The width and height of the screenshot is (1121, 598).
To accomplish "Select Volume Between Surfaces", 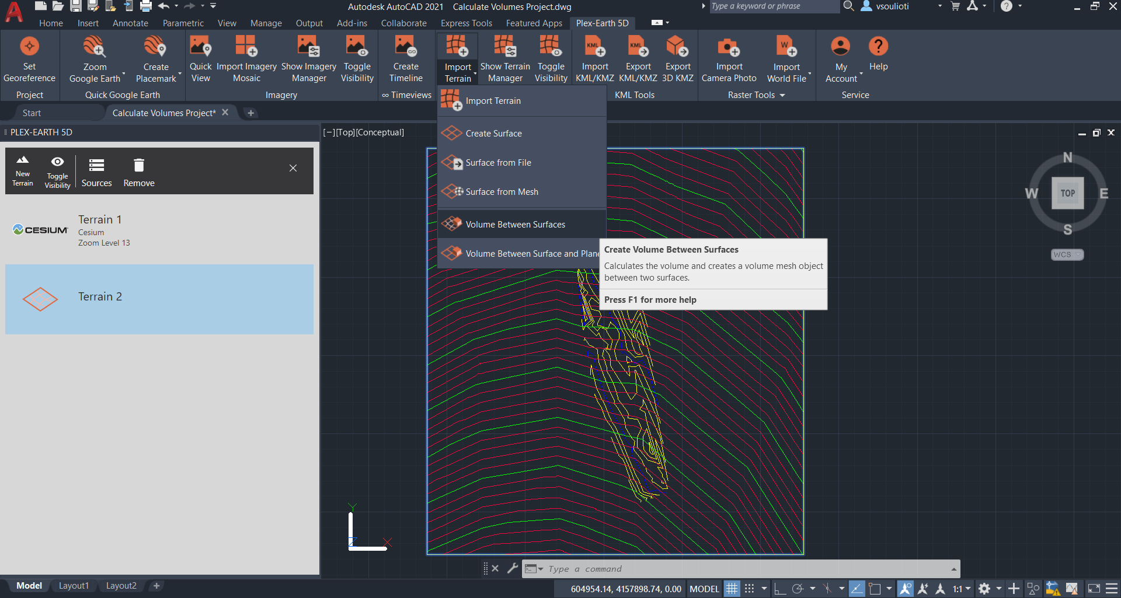I will [x=521, y=225].
